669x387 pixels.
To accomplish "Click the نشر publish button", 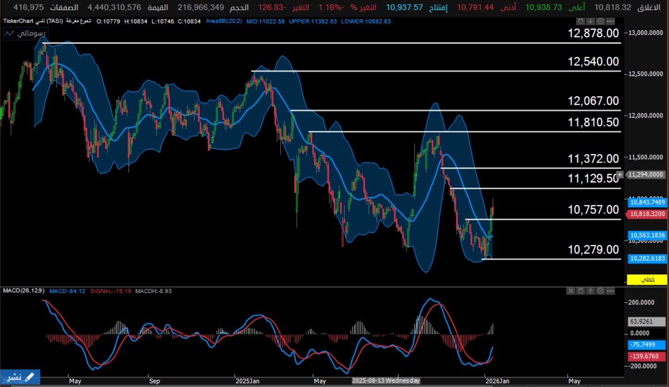I will (x=20, y=377).
